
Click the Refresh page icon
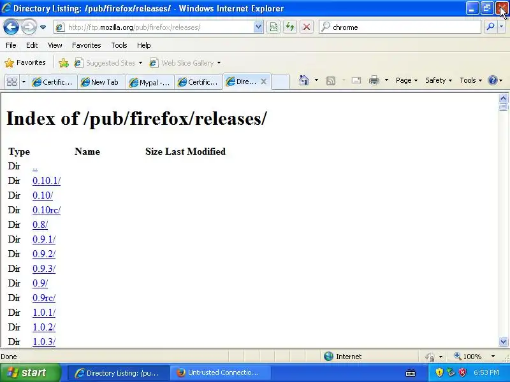[290, 27]
